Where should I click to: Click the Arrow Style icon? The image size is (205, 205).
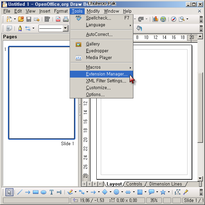click(28, 28)
